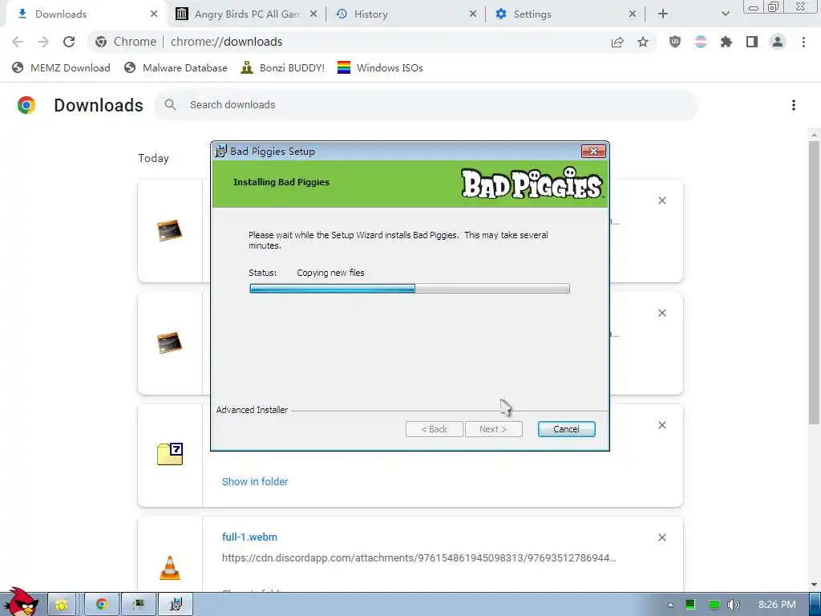Click the Bad Piggies logo banner
821x616 pixels.
coord(532,184)
